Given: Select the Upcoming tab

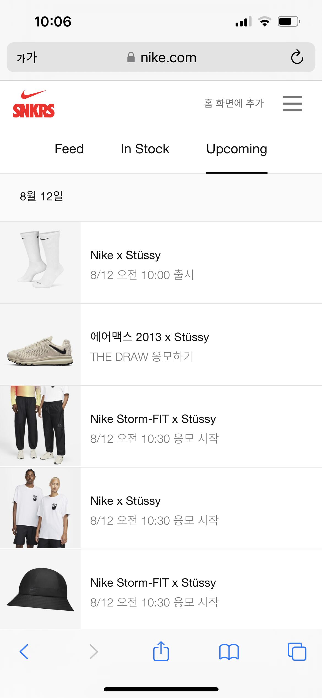Looking at the screenshot, I should pyautogui.click(x=237, y=149).
